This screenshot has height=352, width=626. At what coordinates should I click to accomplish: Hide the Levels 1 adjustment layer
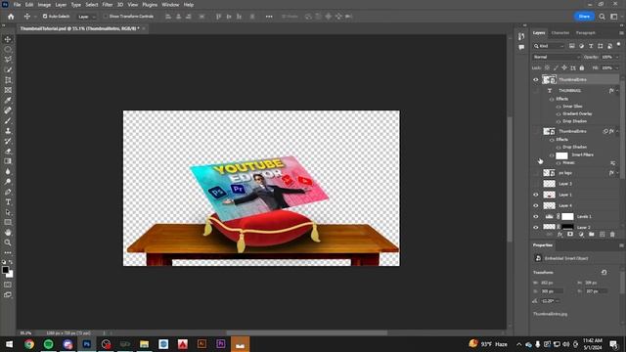click(x=536, y=216)
